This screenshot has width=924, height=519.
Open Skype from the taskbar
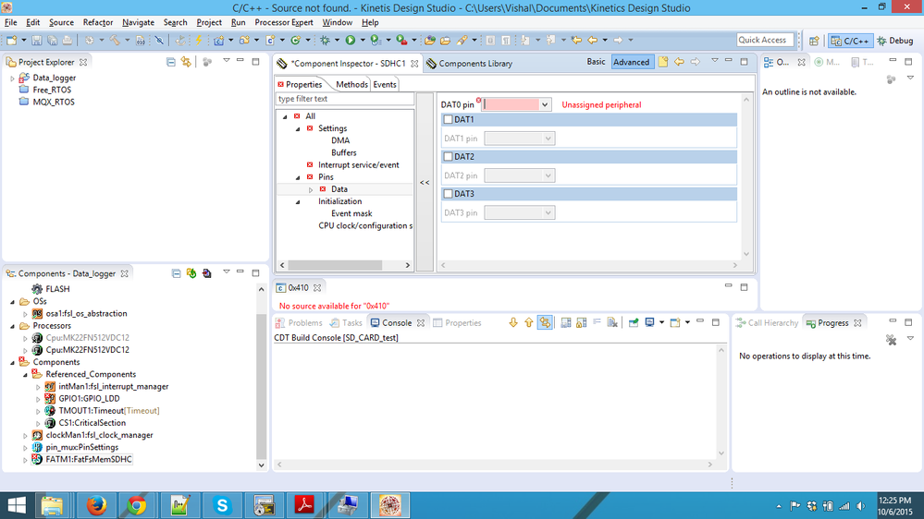point(222,505)
